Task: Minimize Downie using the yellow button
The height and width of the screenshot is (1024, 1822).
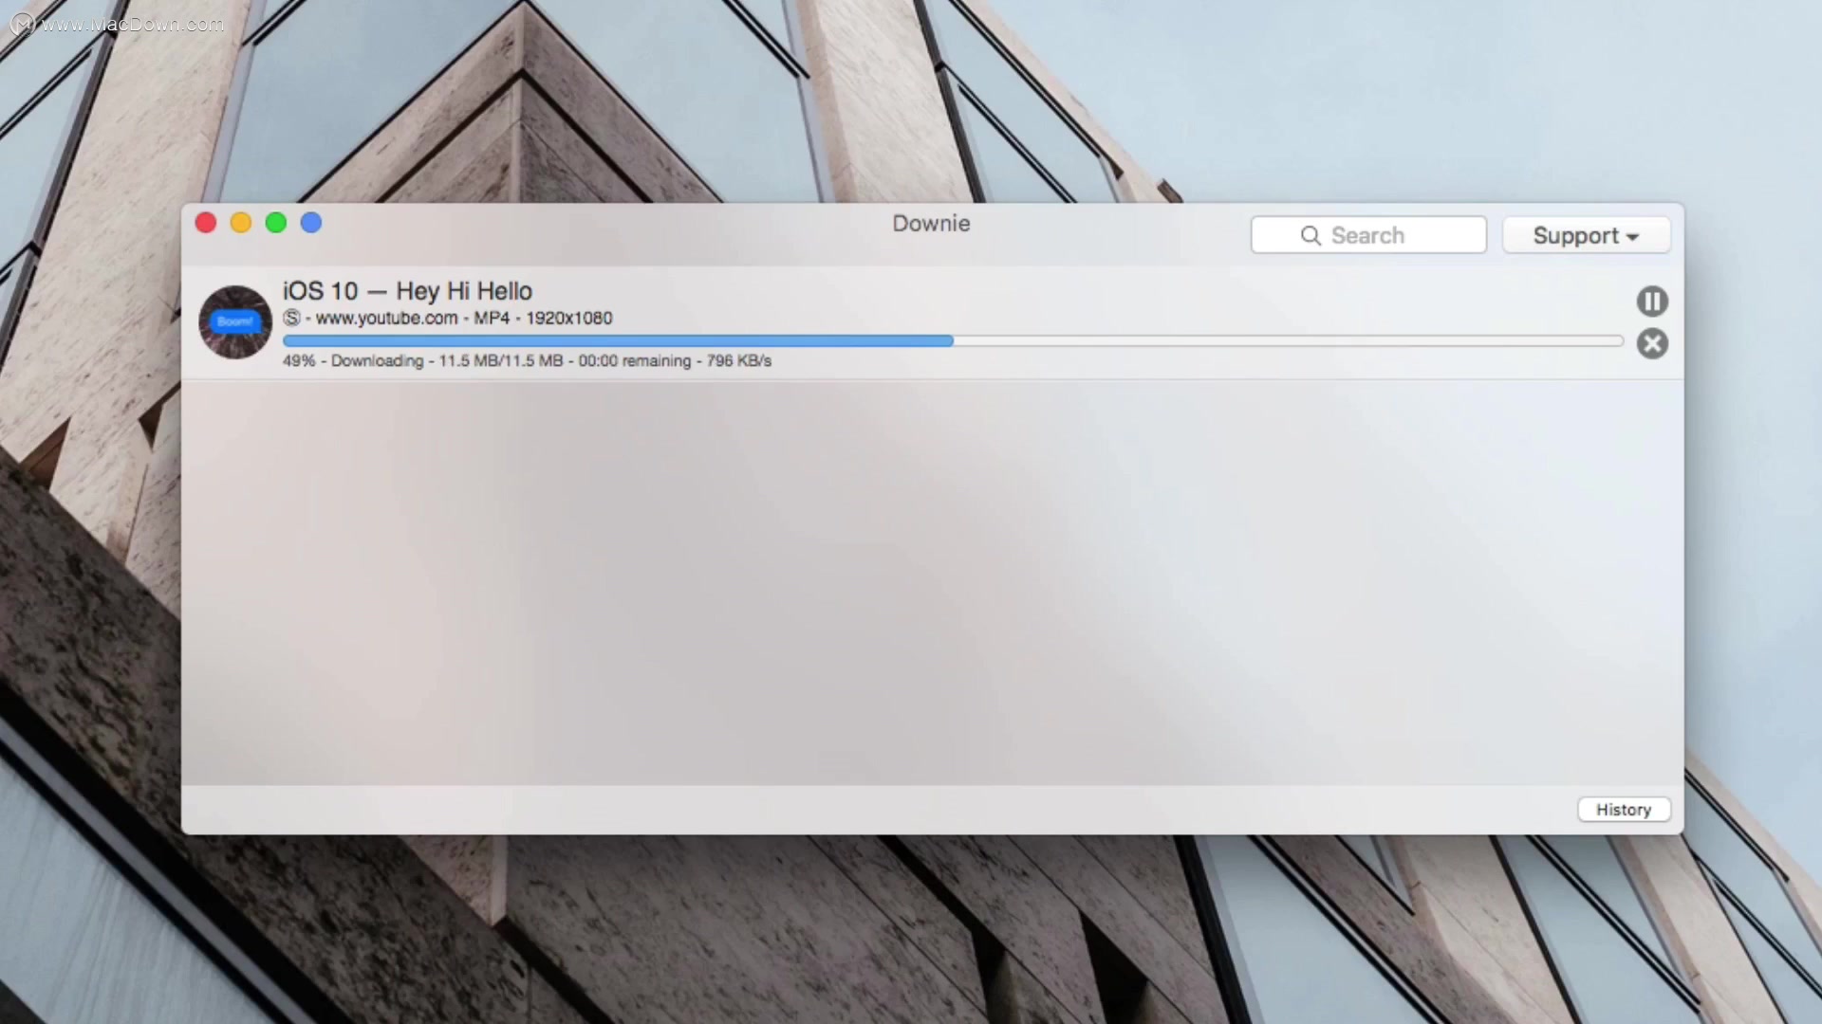Action: 241,223
